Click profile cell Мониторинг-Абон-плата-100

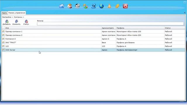click(x=129, y=32)
